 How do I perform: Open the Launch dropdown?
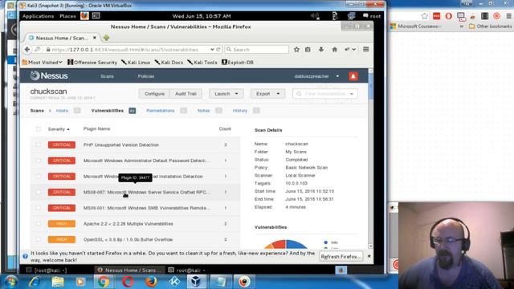tap(226, 94)
